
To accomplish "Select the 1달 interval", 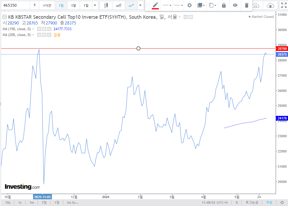I will [x=74, y=5].
